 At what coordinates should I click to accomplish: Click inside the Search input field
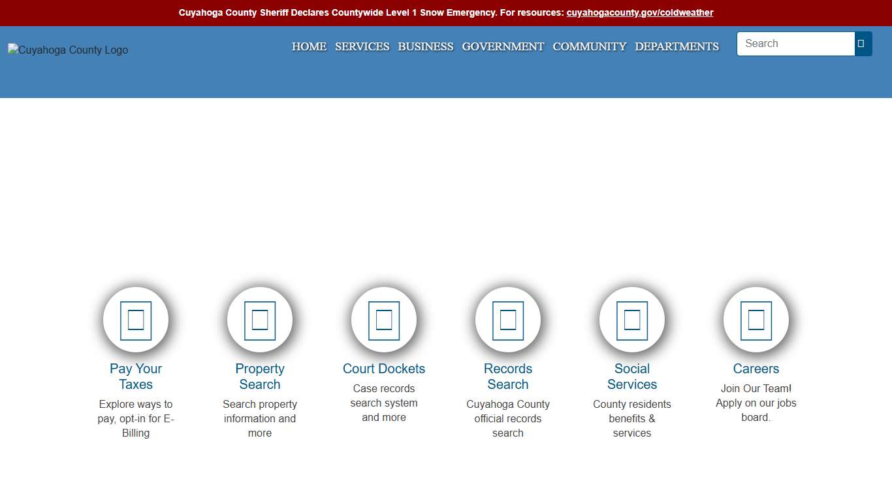coord(795,43)
